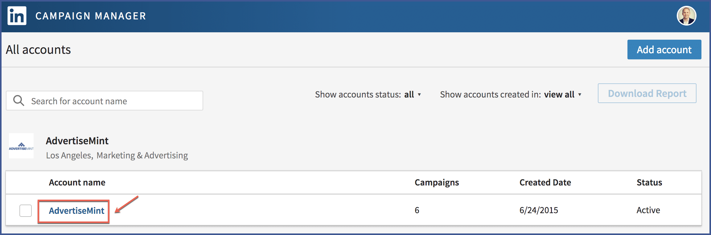This screenshot has width=711, height=235.
Task: Click the Download Report button
Action: point(647,93)
